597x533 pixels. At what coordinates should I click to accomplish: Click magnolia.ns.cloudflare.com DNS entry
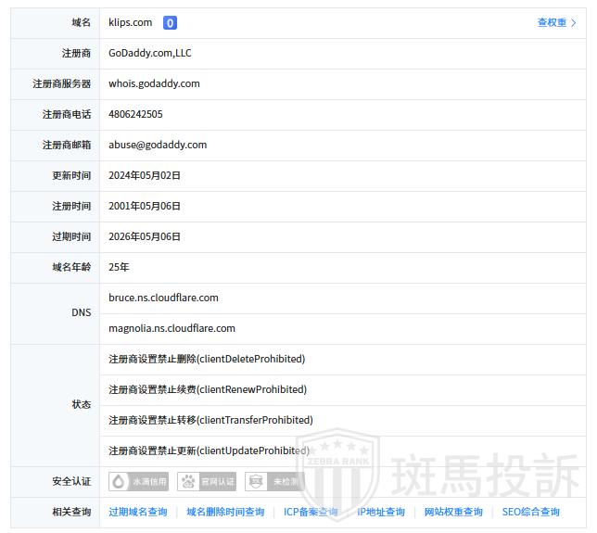(x=171, y=329)
